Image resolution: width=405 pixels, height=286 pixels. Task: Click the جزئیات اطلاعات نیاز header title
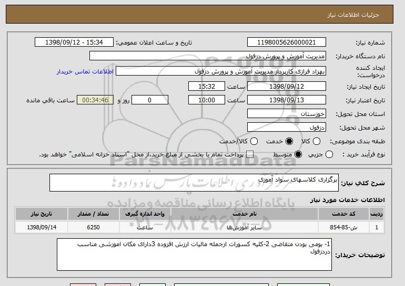(x=353, y=15)
